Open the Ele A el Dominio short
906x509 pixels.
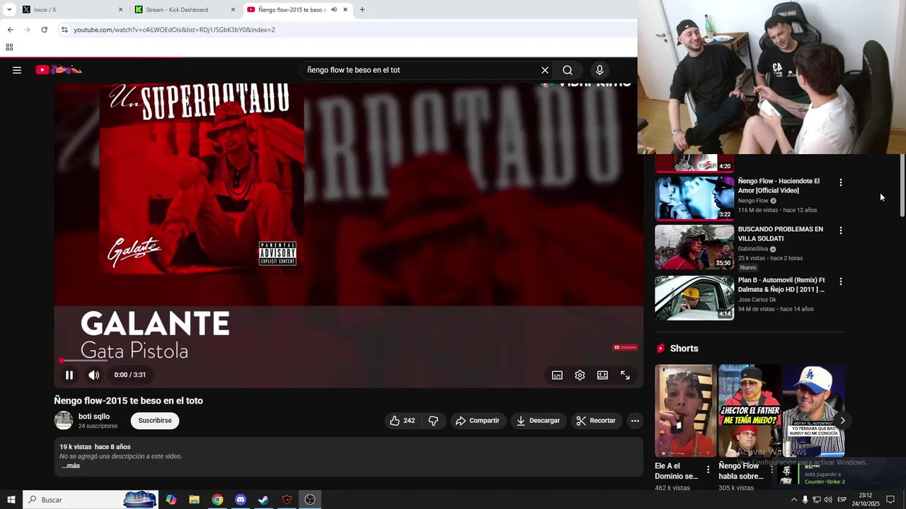click(684, 411)
